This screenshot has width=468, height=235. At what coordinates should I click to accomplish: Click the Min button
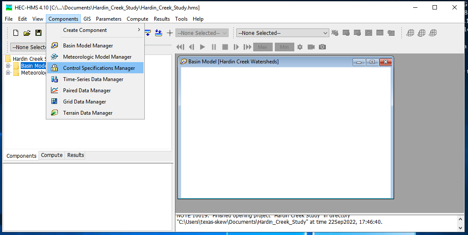click(284, 47)
